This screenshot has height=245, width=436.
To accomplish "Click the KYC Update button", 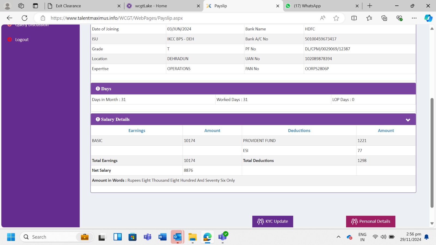I will [x=272, y=221].
